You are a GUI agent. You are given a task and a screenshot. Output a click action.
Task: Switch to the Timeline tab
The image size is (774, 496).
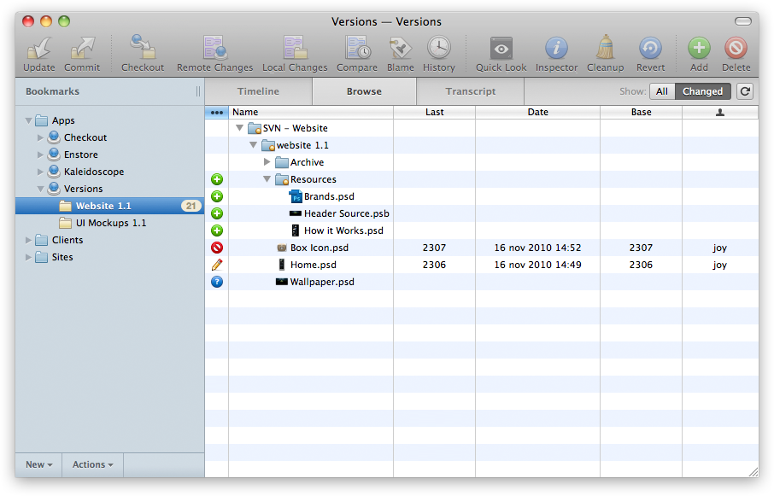click(x=258, y=91)
